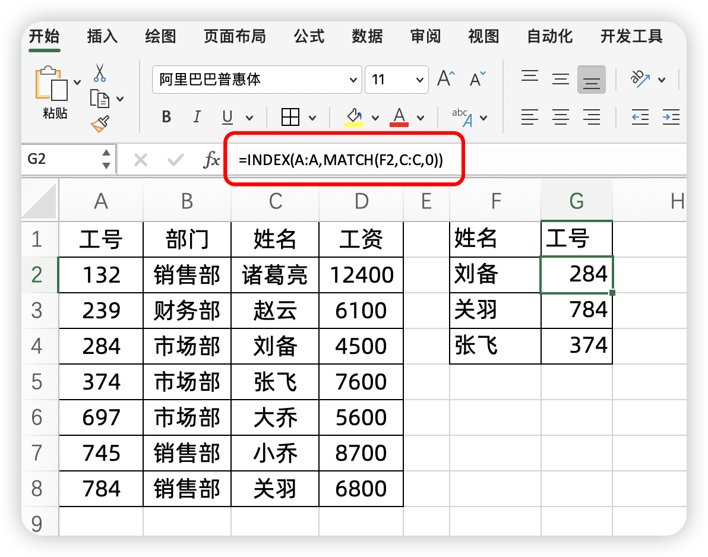Confirm formula entry with checkmark
708x557 pixels.
175,160
